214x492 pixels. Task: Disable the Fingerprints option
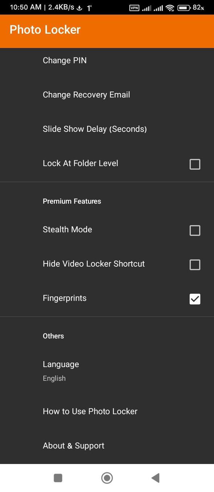[x=195, y=299]
